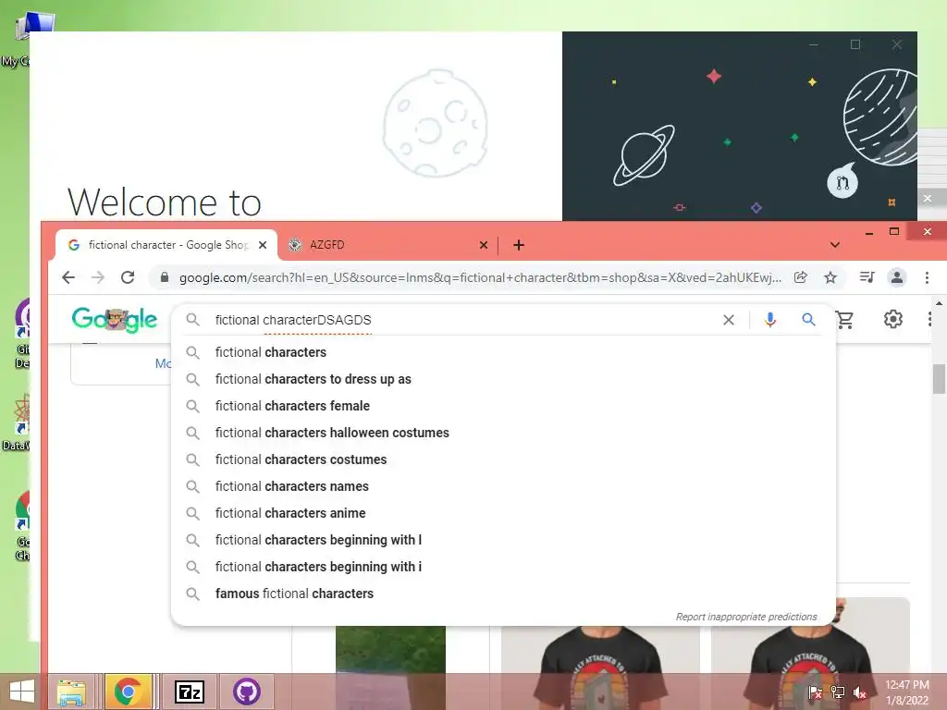Select 'fictional characters halloween costumes' suggestion
The width and height of the screenshot is (947, 710).
coord(504,433)
